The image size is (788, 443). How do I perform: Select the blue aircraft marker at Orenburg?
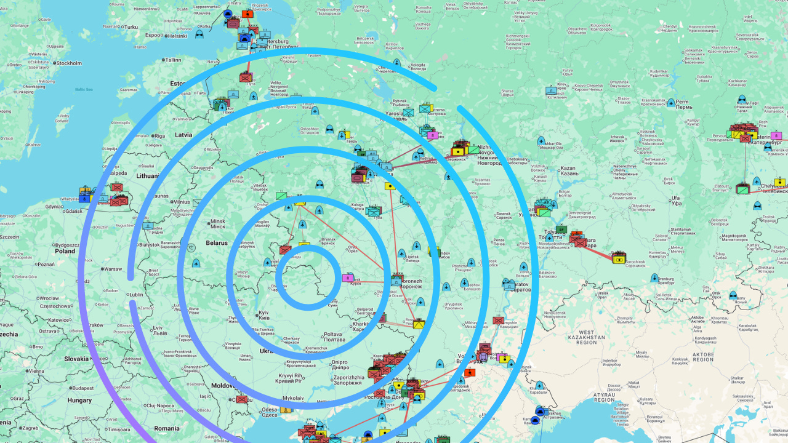(x=654, y=278)
